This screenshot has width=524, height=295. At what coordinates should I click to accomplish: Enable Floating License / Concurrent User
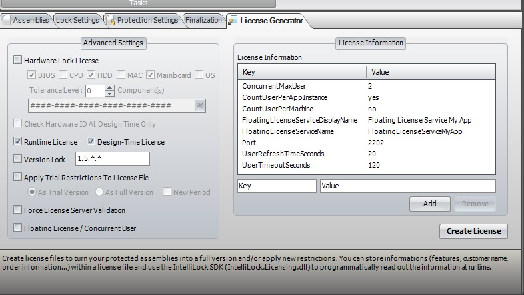coord(18,228)
